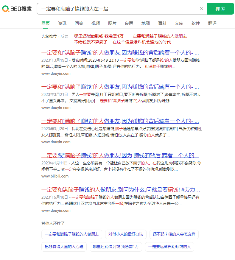Open the 问答 tab
235x260 pixels.
79,23
